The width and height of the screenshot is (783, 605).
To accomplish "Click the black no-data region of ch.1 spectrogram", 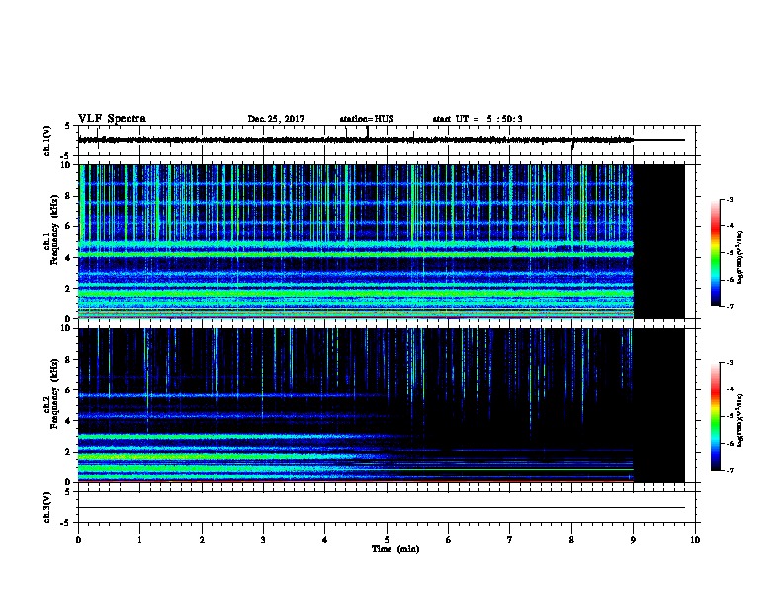I will point(659,241).
